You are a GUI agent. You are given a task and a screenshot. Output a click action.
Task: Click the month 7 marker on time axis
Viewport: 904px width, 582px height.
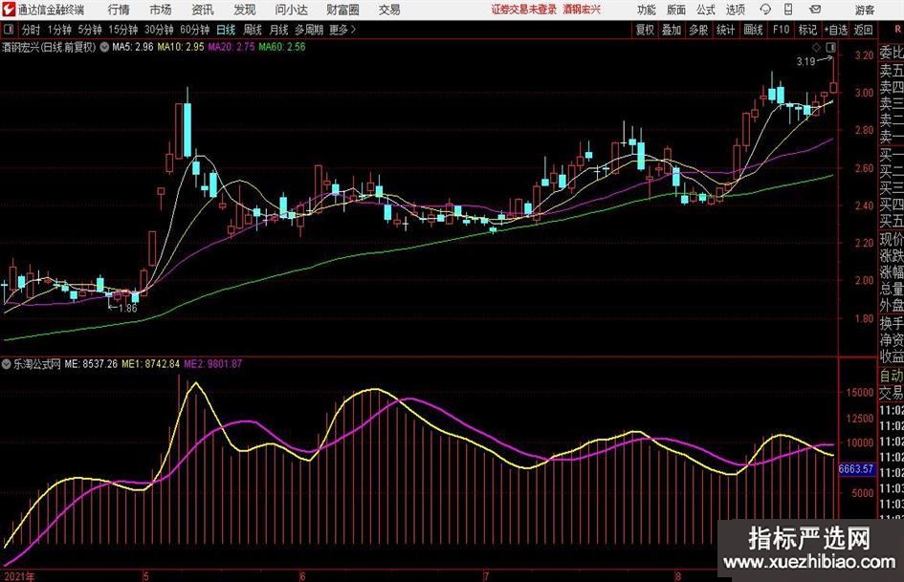(486, 576)
